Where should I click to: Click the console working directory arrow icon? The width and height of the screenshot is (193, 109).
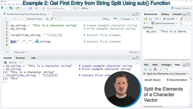(x=24, y=62)
